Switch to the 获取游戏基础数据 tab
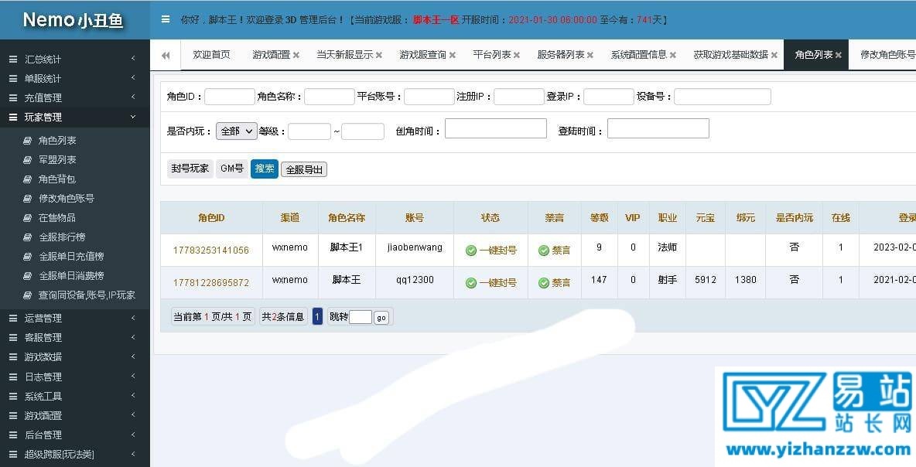This screenshot has height=467, width=916. coord(731,54)
